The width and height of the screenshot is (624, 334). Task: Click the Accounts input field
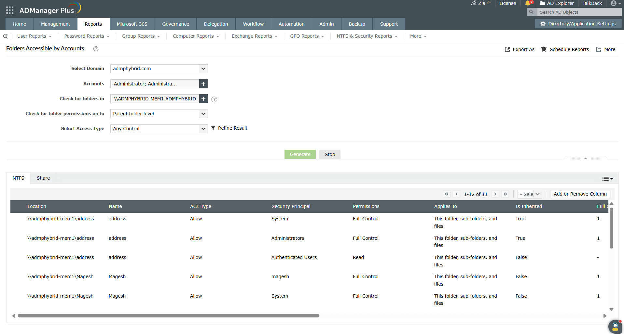coord(155,84)
